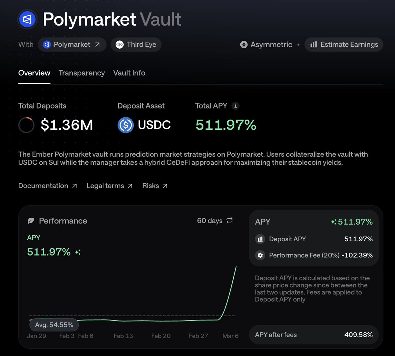
Task: Open the Total APY info icon
Action: click(x=235, y=106)
